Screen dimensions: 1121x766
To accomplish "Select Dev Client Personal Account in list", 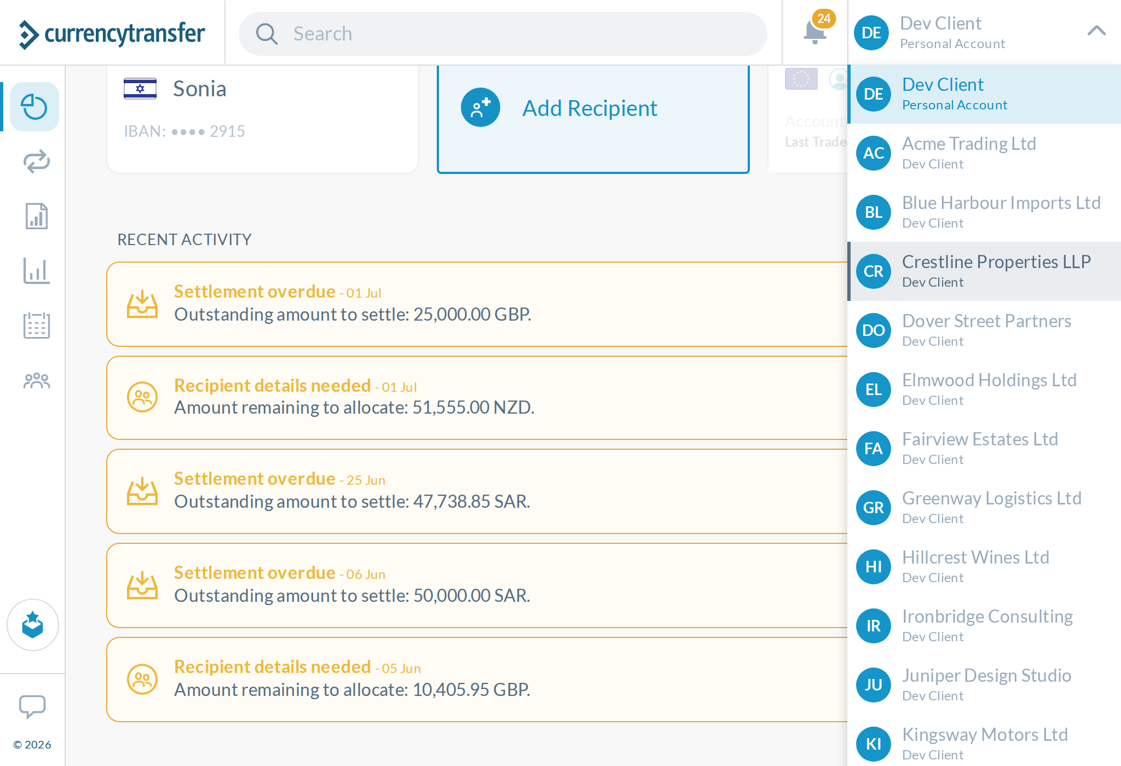I will tap(984, 94).
